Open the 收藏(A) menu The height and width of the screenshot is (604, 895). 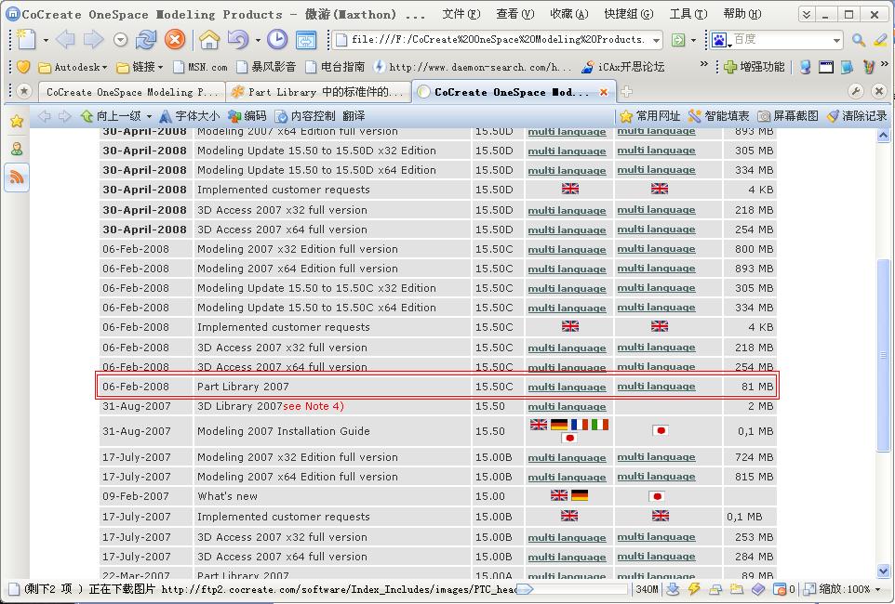coord(569,14)
